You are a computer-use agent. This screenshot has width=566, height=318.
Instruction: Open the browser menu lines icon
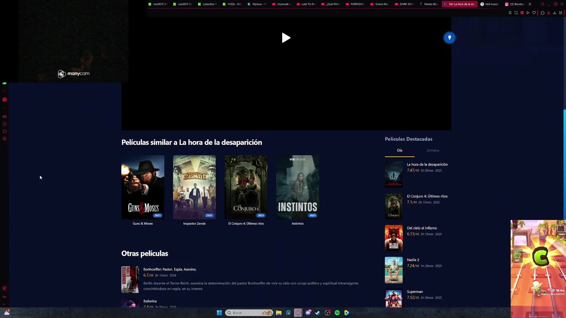(561, 13)
